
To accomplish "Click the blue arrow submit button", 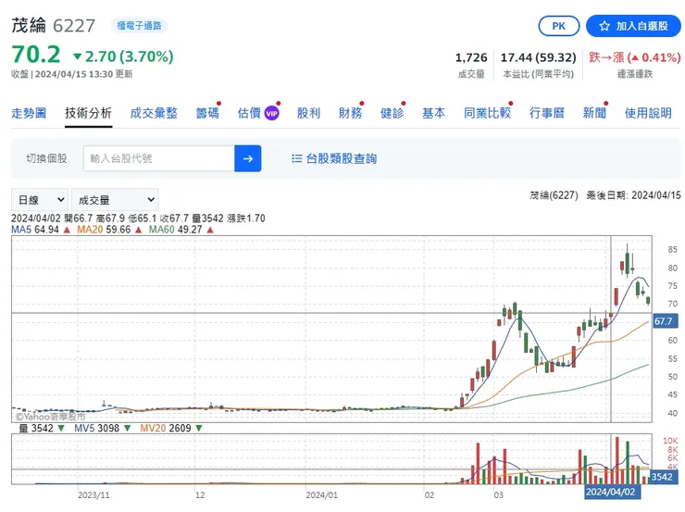I will click(248, 158).
